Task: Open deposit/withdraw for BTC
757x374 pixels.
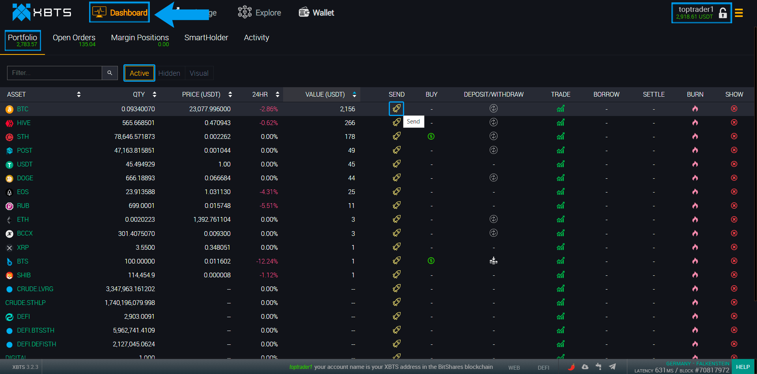Action: (x=494, y=108)
